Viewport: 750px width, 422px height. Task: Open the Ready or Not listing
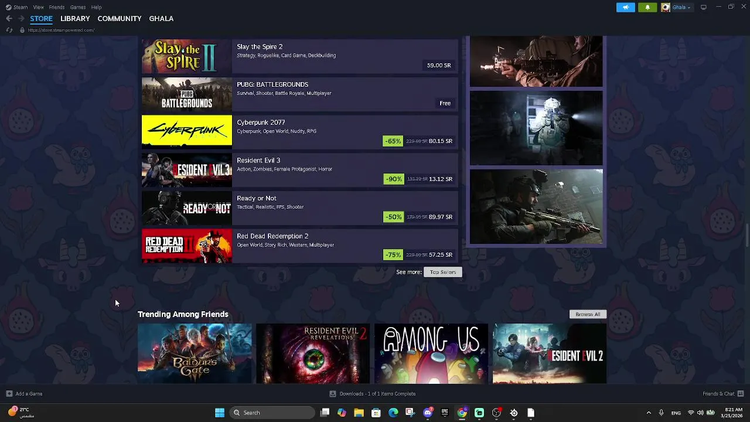tap(299, 208)
